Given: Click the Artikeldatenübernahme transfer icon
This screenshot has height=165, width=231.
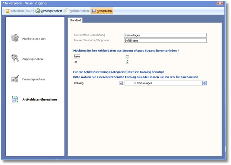Looking at the screenshot, I should point(15,99).
